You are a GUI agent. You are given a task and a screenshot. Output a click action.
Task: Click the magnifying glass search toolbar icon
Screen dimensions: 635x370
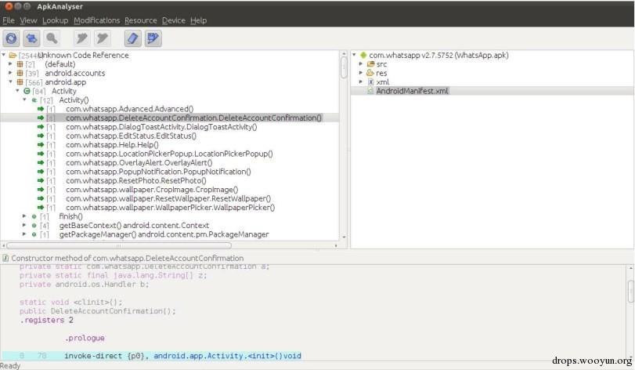click(x=52, y=38)
